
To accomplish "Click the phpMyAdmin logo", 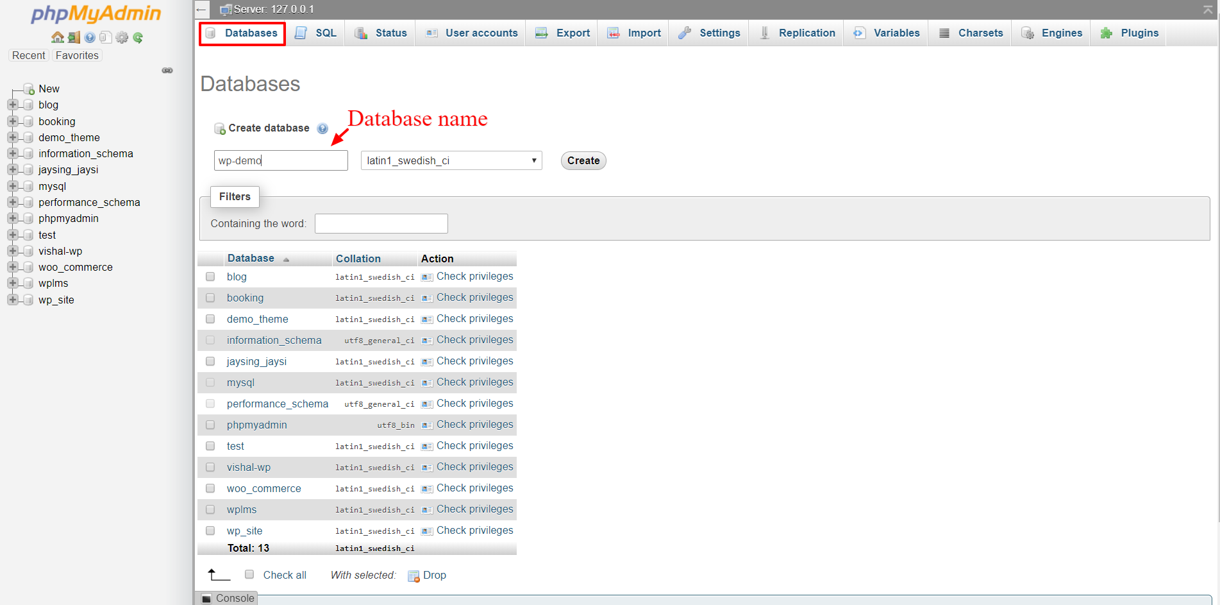I will point(96,13).
